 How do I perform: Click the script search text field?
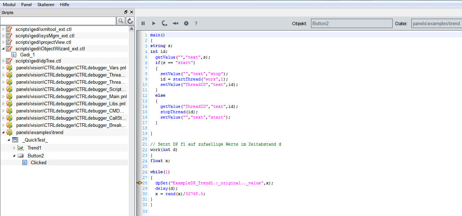[58, 21]
